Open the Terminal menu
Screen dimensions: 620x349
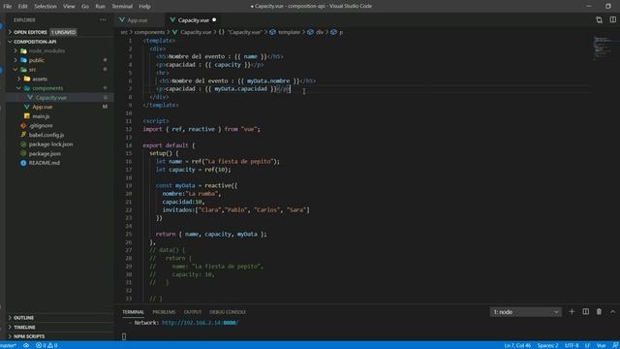pyautogui.click(x=122, y=7)
